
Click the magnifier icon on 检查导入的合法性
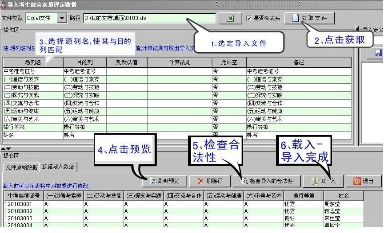click(x=244, y=181)
